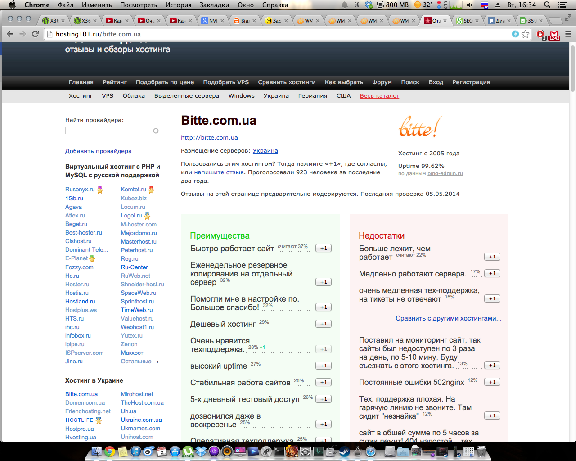This screenshot has width=576, height=461.
Task: Open Chrome hamburger menu
Action: coord(568,34)
